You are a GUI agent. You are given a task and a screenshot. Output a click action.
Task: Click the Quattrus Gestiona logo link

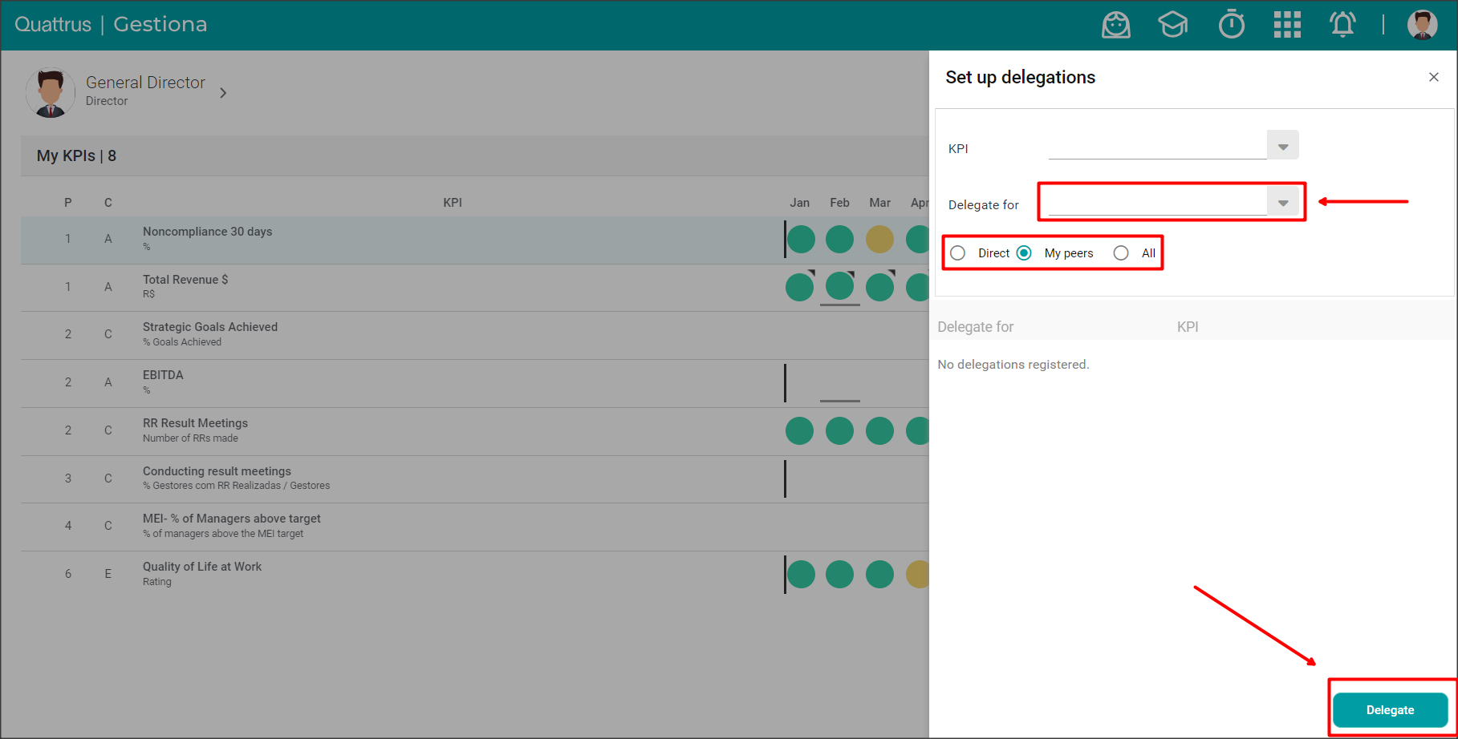tap(111, 25)
